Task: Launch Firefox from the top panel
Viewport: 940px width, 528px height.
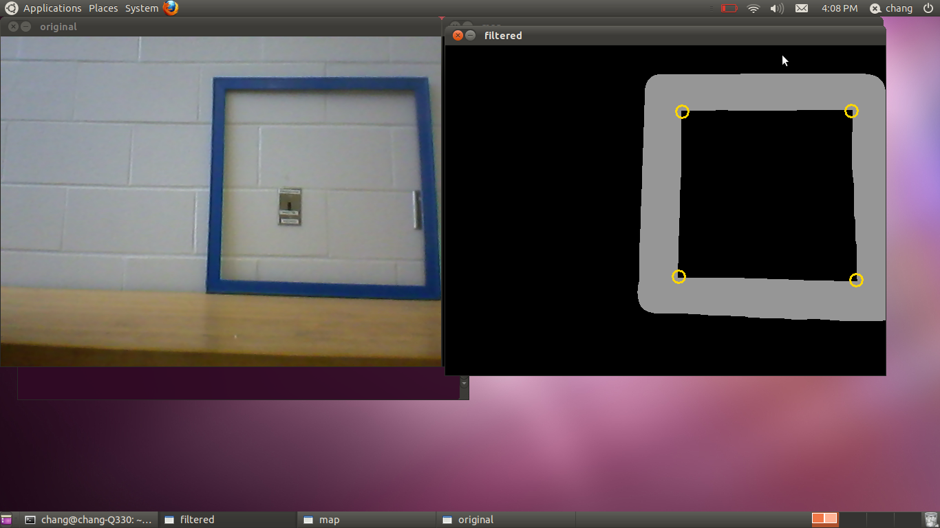Action: coord(171,8)
